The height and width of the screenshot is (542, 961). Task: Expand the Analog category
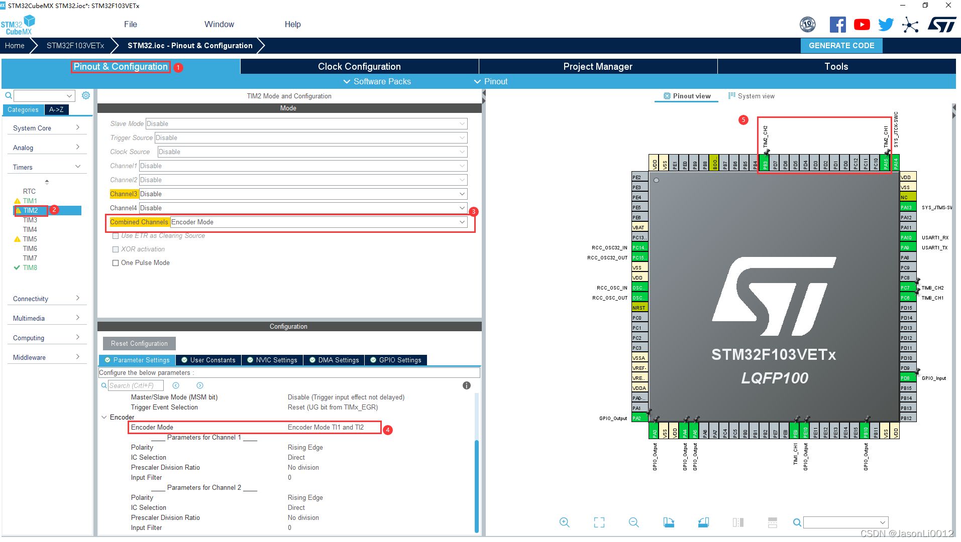[x=47, y=148]
